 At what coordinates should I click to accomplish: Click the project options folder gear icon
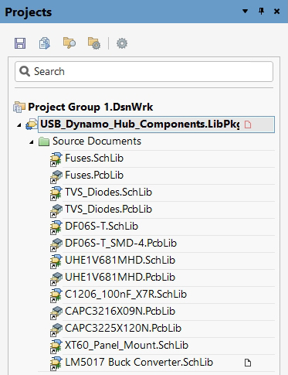coord(94,43)
